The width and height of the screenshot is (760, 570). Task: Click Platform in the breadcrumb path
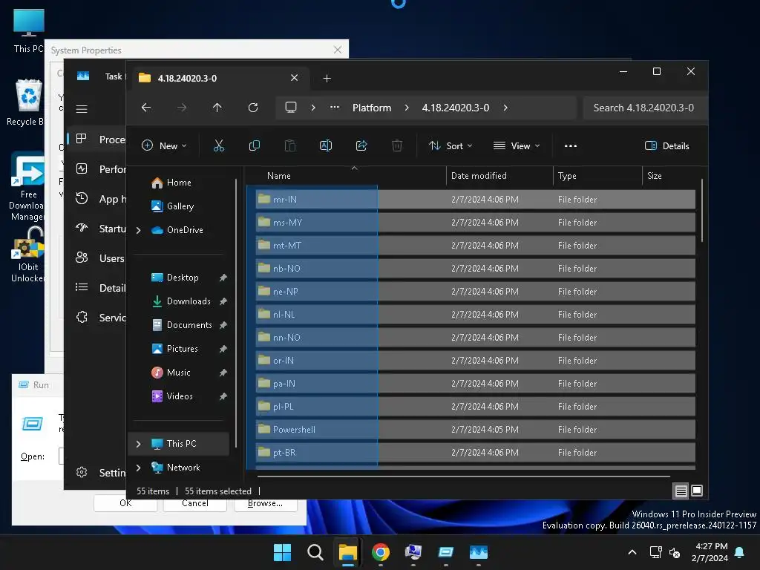[x=372, y=108]
